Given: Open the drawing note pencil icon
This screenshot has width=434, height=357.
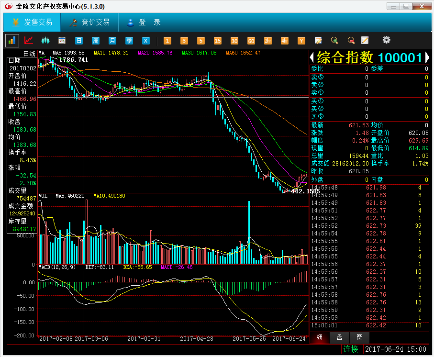Looking at the screenshot, I should [365, 40].
